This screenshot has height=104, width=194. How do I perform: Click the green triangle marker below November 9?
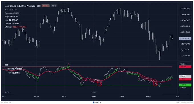(x=38, y=81)
